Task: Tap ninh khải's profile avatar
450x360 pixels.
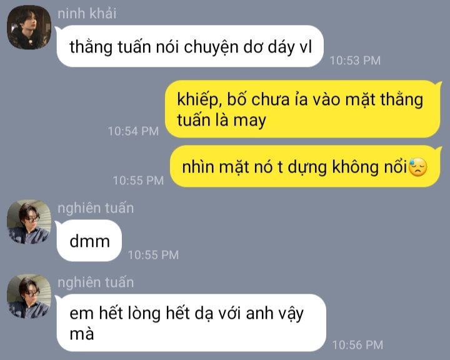Action: tap(29, 27)
